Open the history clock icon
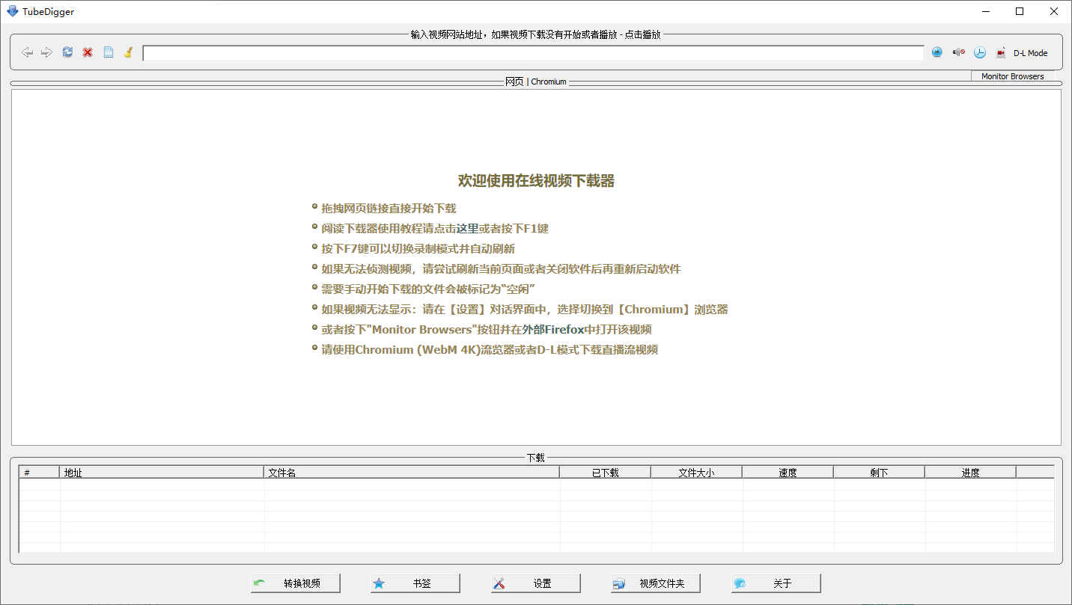The image size is (1072, 605). pos(981,52)
